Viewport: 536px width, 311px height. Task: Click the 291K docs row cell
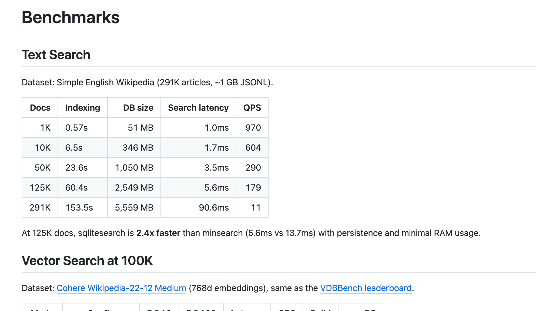(x=40, y=208)
